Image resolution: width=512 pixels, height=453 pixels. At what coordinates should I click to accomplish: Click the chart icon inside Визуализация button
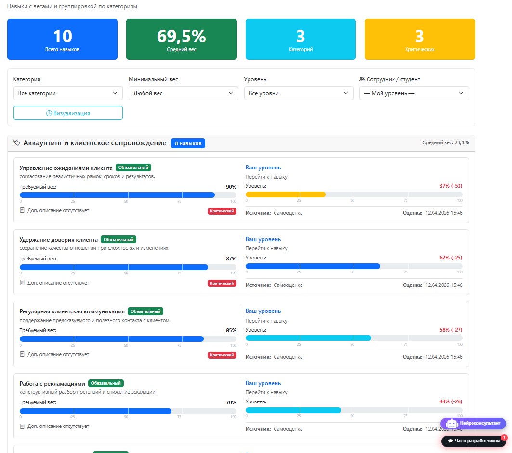click(49, 113)
